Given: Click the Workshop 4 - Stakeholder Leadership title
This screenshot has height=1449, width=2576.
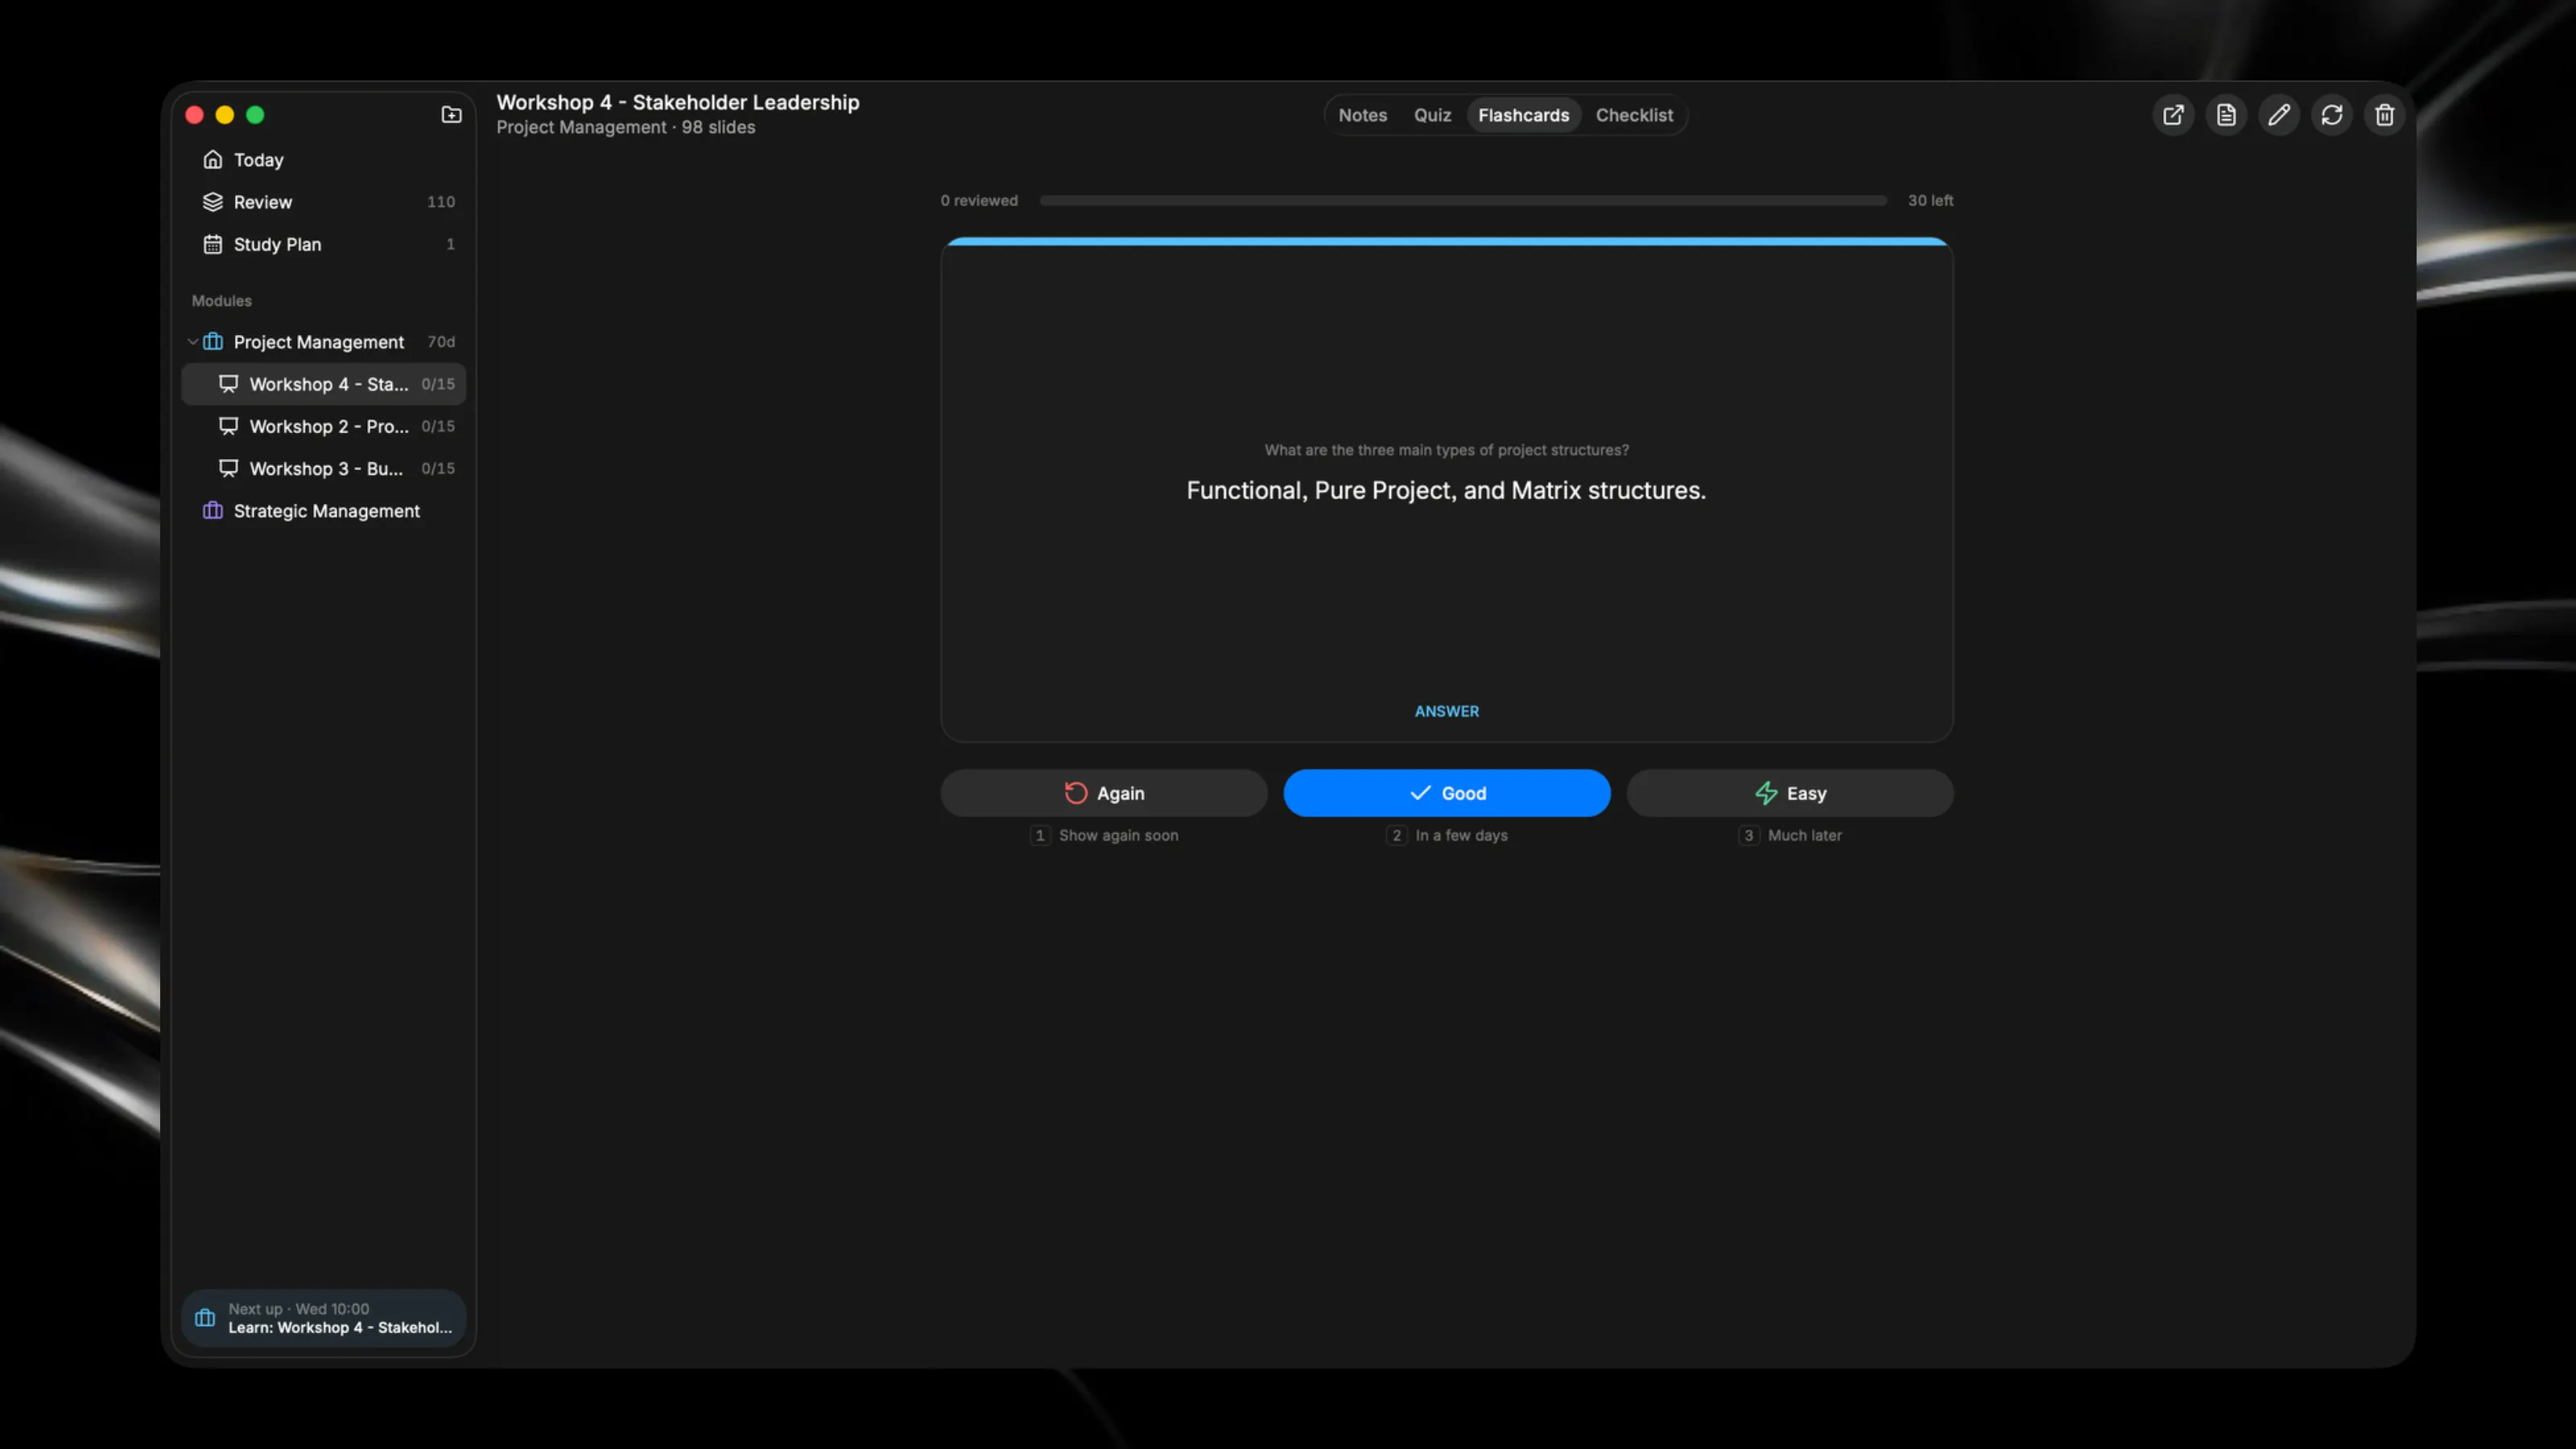Looking at the screenshot, I should coord(678,102).
